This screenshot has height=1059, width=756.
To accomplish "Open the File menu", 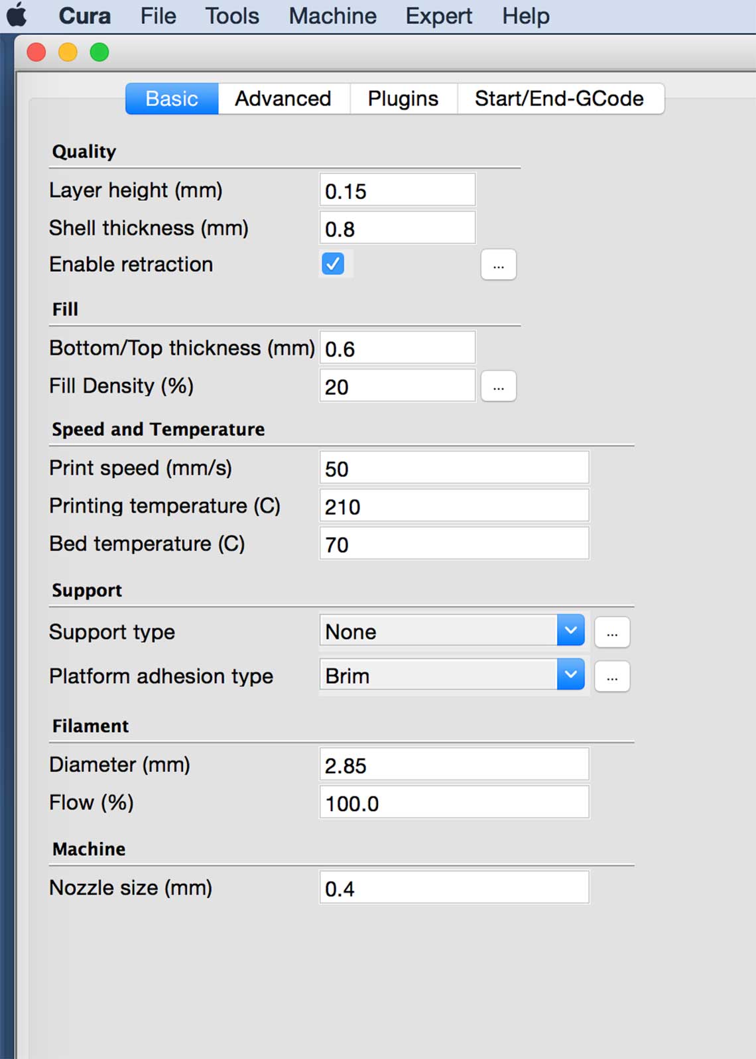I will (x=158, y=16).
